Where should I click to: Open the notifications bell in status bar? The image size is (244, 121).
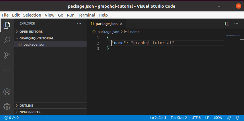coord(237,118)
